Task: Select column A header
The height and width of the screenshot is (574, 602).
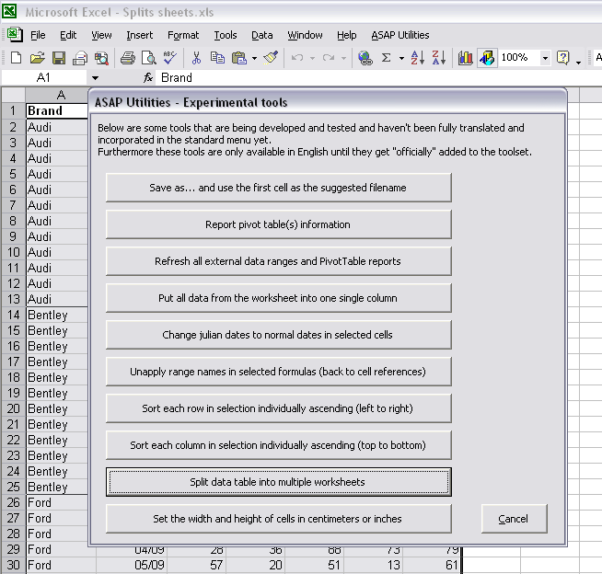Action: [x=57, y=95]
